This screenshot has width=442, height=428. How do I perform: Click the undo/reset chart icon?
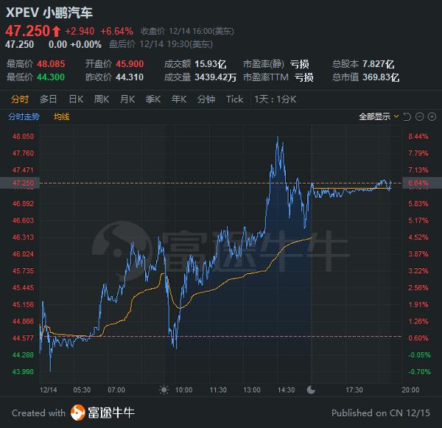(x=407, y=116)
